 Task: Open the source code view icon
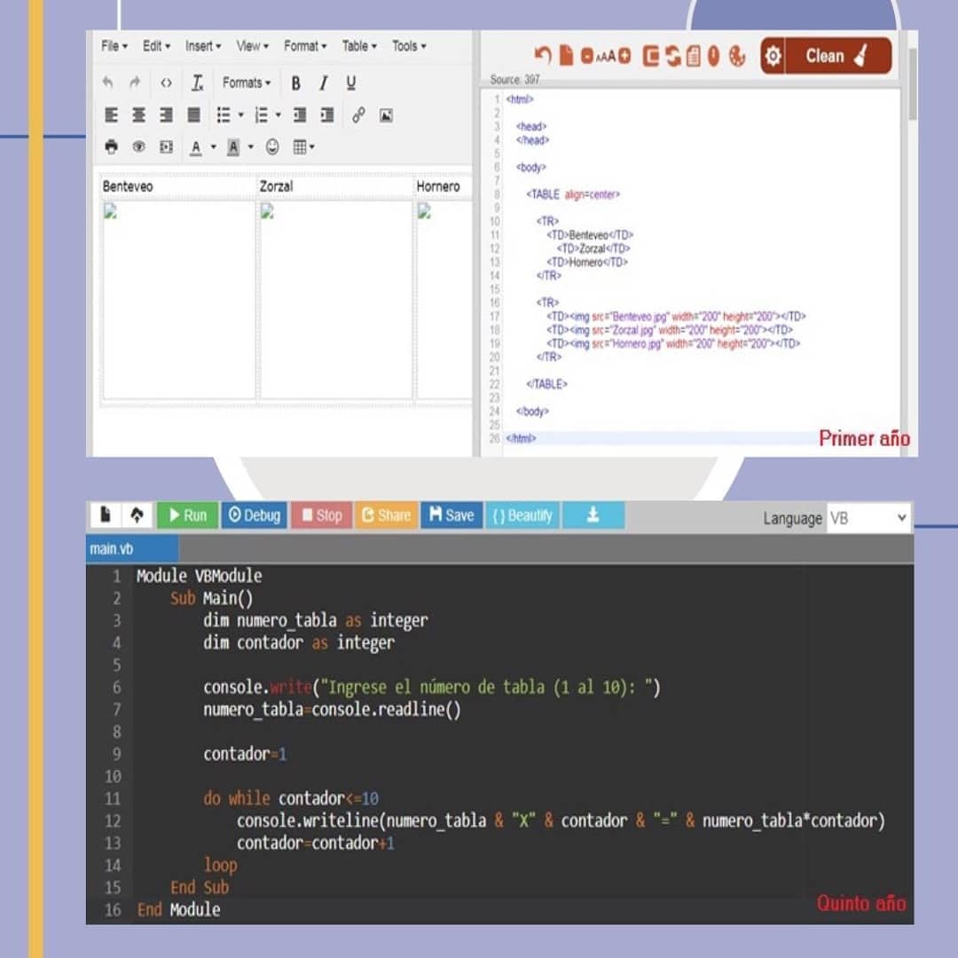(x=166, y=83)
